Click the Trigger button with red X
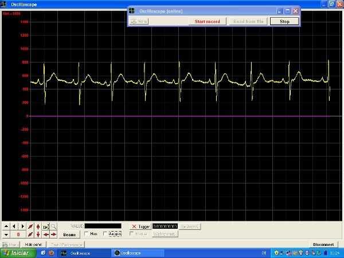Image resolution: width=344 pixels, height=258 pixels. [x=140, y=226]
